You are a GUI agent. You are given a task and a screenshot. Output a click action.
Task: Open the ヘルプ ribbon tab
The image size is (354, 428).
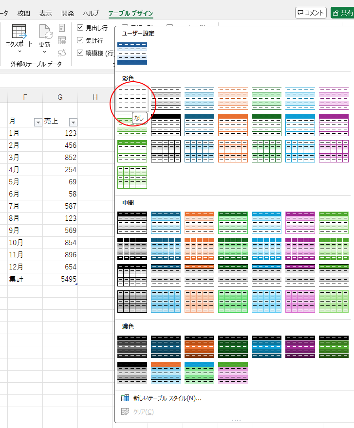click(91, 13)
